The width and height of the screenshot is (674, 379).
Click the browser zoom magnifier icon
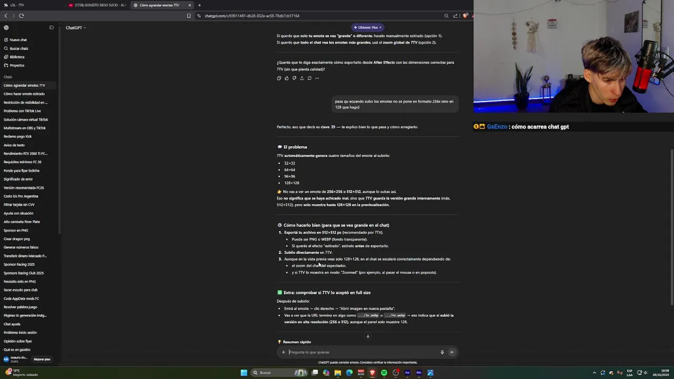[446, 16]
